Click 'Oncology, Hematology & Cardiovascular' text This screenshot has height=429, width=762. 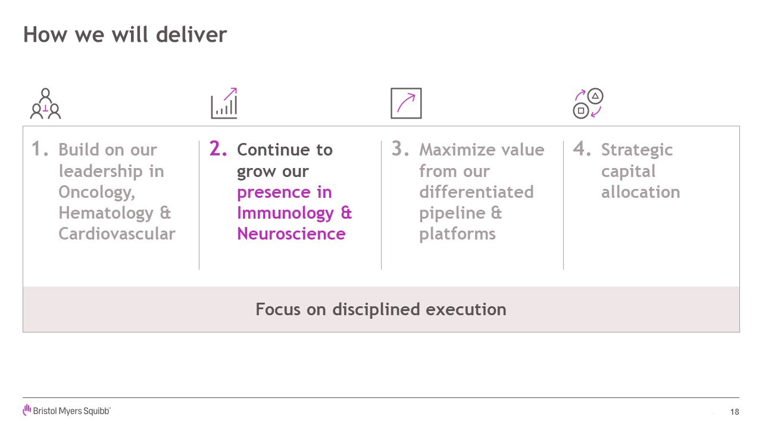117,213
